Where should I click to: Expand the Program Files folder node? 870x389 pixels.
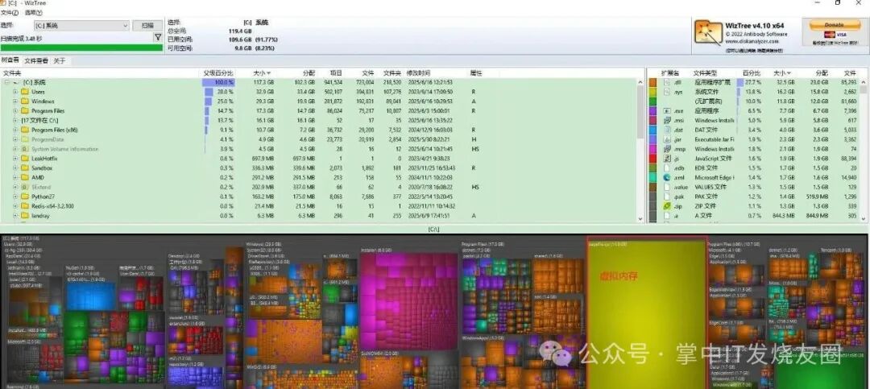tap(15, 110)
